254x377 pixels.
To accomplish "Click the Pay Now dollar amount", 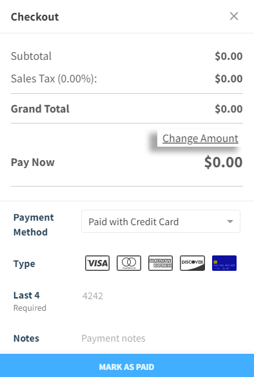I will (224, 162).
